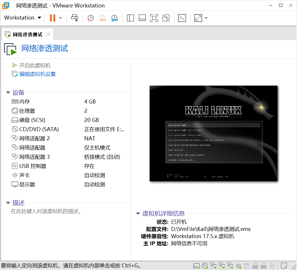Click the 20 GB disk value
297x270 pixels.
click(x=91, y=120)
